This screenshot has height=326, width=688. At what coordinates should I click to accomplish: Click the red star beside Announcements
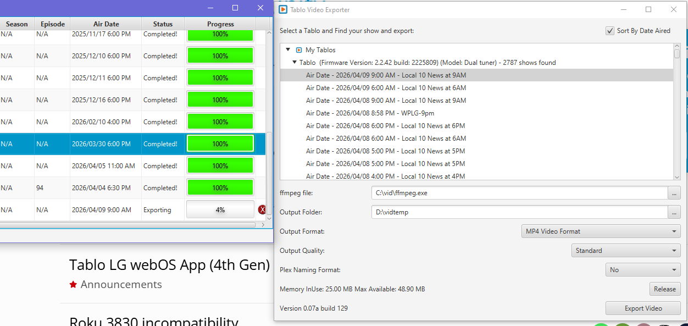tap(73, 285)
